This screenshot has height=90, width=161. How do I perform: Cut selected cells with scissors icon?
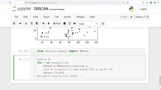click(26, 23)
